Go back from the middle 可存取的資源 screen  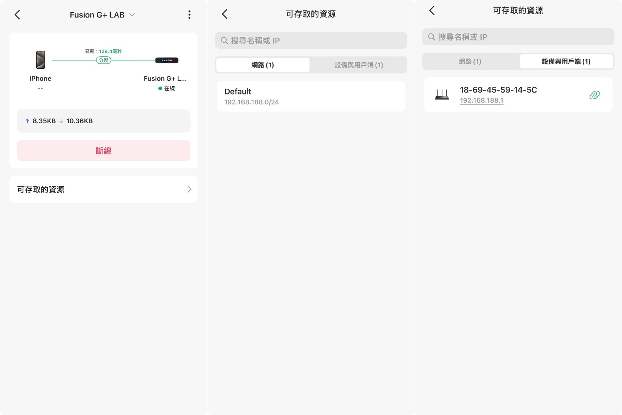tap(225, 14)
